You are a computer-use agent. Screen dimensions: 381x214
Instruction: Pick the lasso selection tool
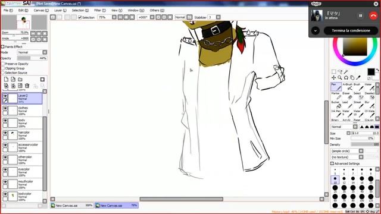(340, 71)
